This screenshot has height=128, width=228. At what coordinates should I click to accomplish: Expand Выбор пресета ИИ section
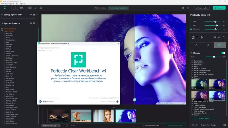pos(2,15)
